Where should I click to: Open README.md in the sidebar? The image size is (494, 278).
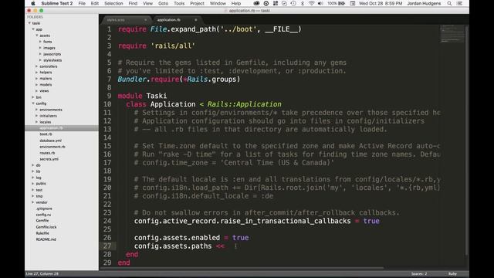tap(46, 239)
